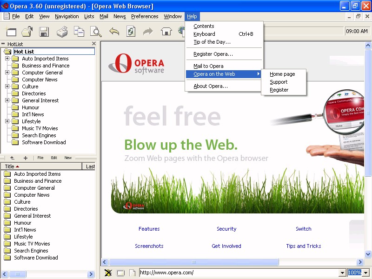Collapse the HotList panel using the minus button
Image resolution: width=372 pixels, height=279 pixels.
click(3, 44)
